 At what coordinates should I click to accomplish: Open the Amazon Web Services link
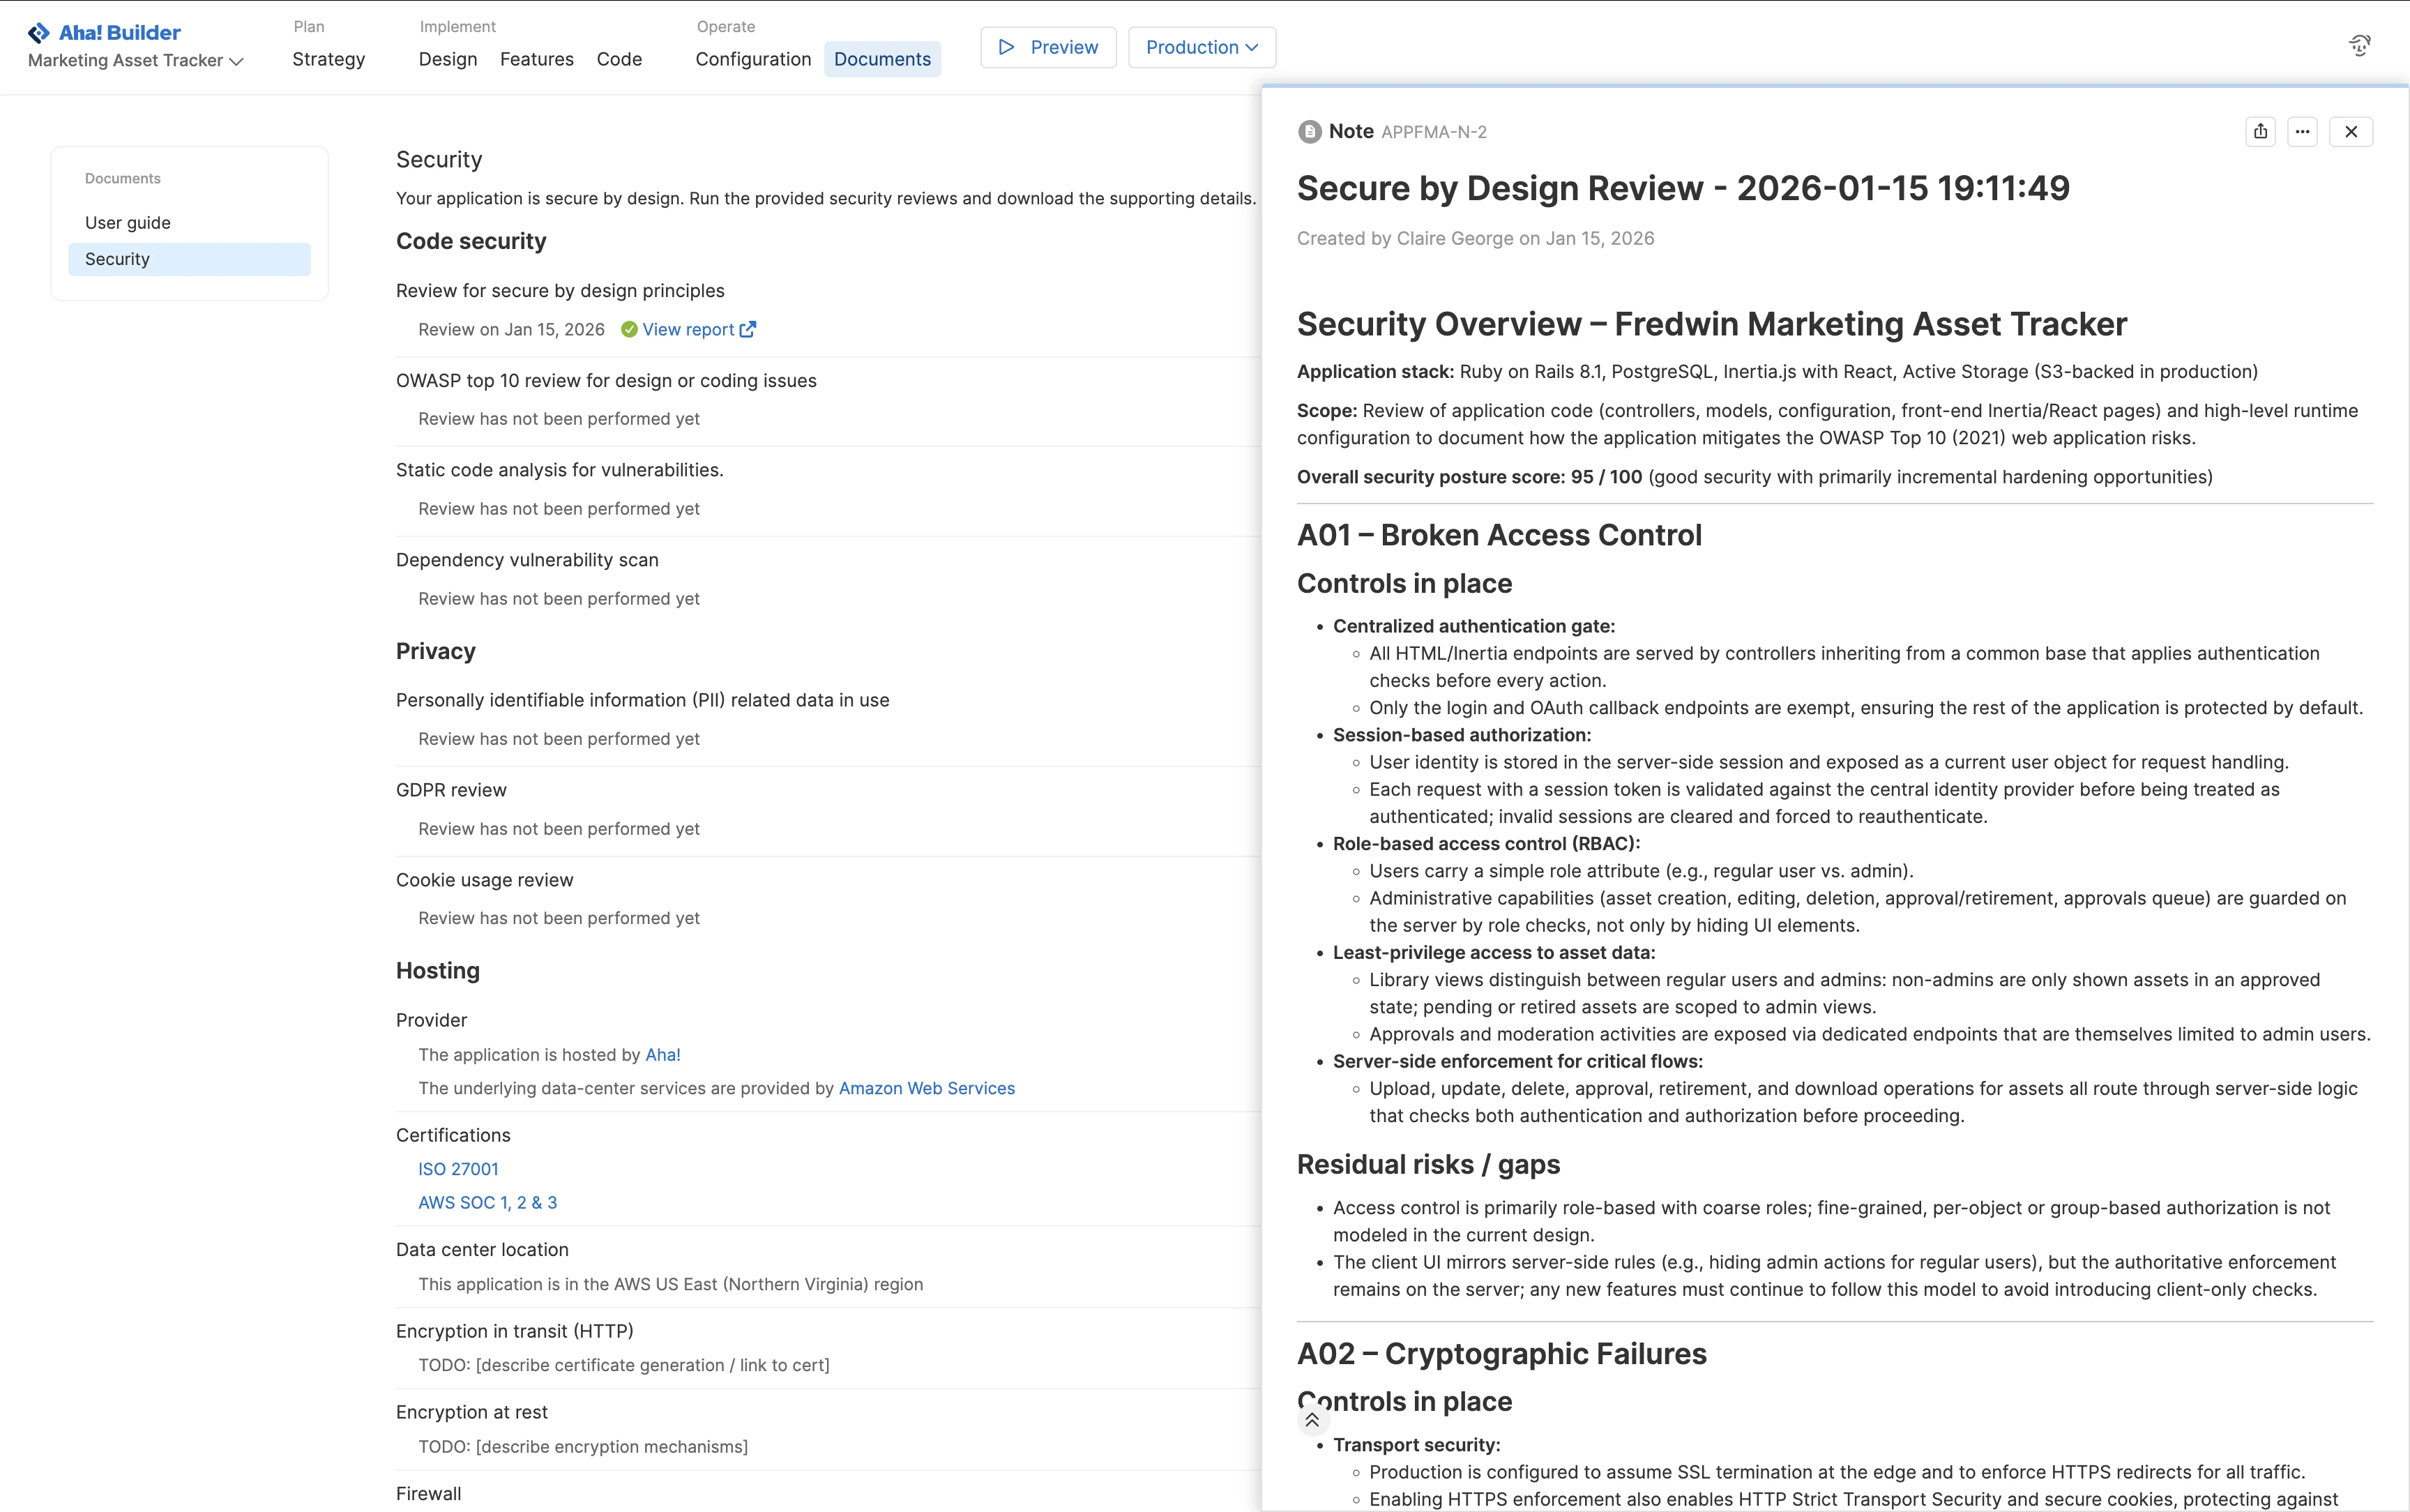pyautogui.click(x=925, y=1088)
